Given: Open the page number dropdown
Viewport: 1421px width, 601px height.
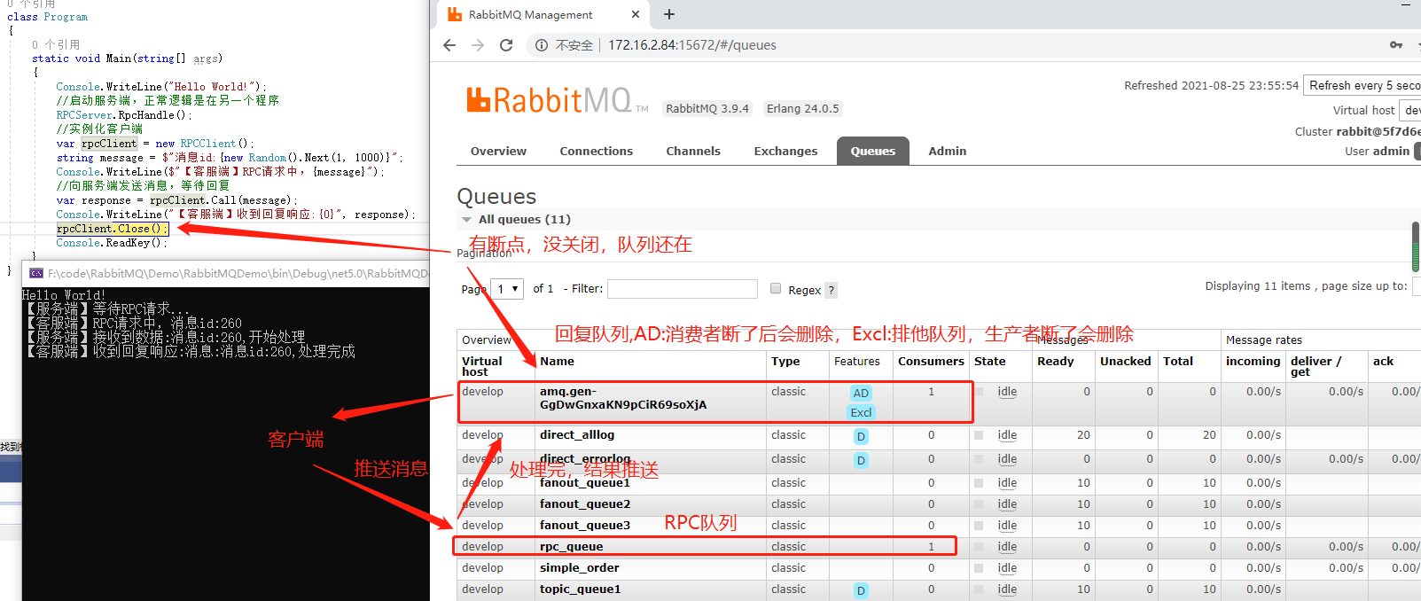Looking at the screenshot, I should click(506, 289).
